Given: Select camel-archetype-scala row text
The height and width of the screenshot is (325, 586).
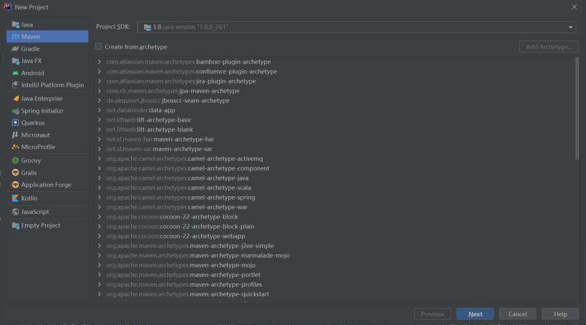Looking at the screenshot, I should tap(179, 188).
